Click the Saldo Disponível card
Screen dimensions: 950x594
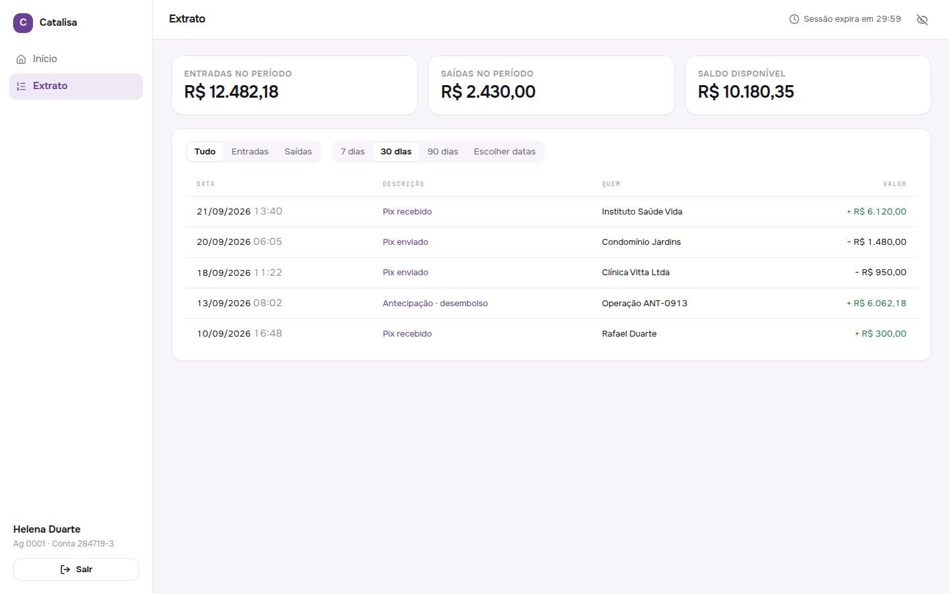click(808, 85)
